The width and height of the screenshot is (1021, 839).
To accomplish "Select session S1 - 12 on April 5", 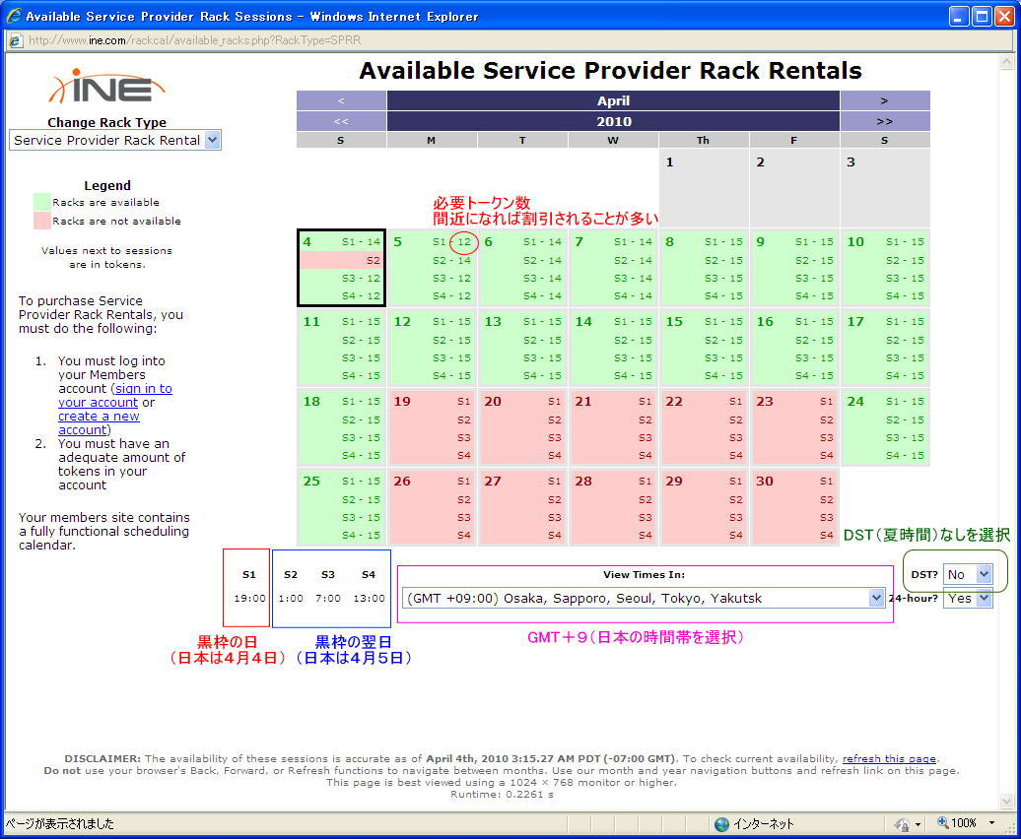I will coord(451,242).
